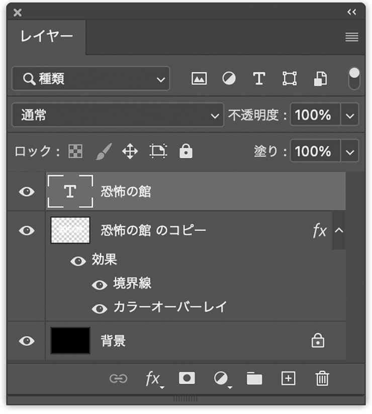This screenshot has width=372, height=414.
Task: Select the レイヤー panel tab
Action: click(x=46, y=37)
